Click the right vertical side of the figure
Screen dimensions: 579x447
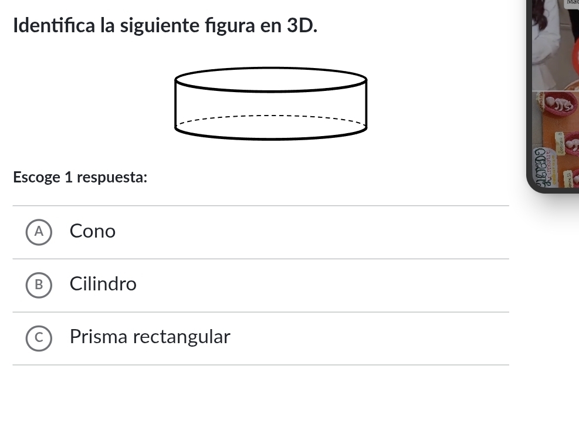(367, 104)
